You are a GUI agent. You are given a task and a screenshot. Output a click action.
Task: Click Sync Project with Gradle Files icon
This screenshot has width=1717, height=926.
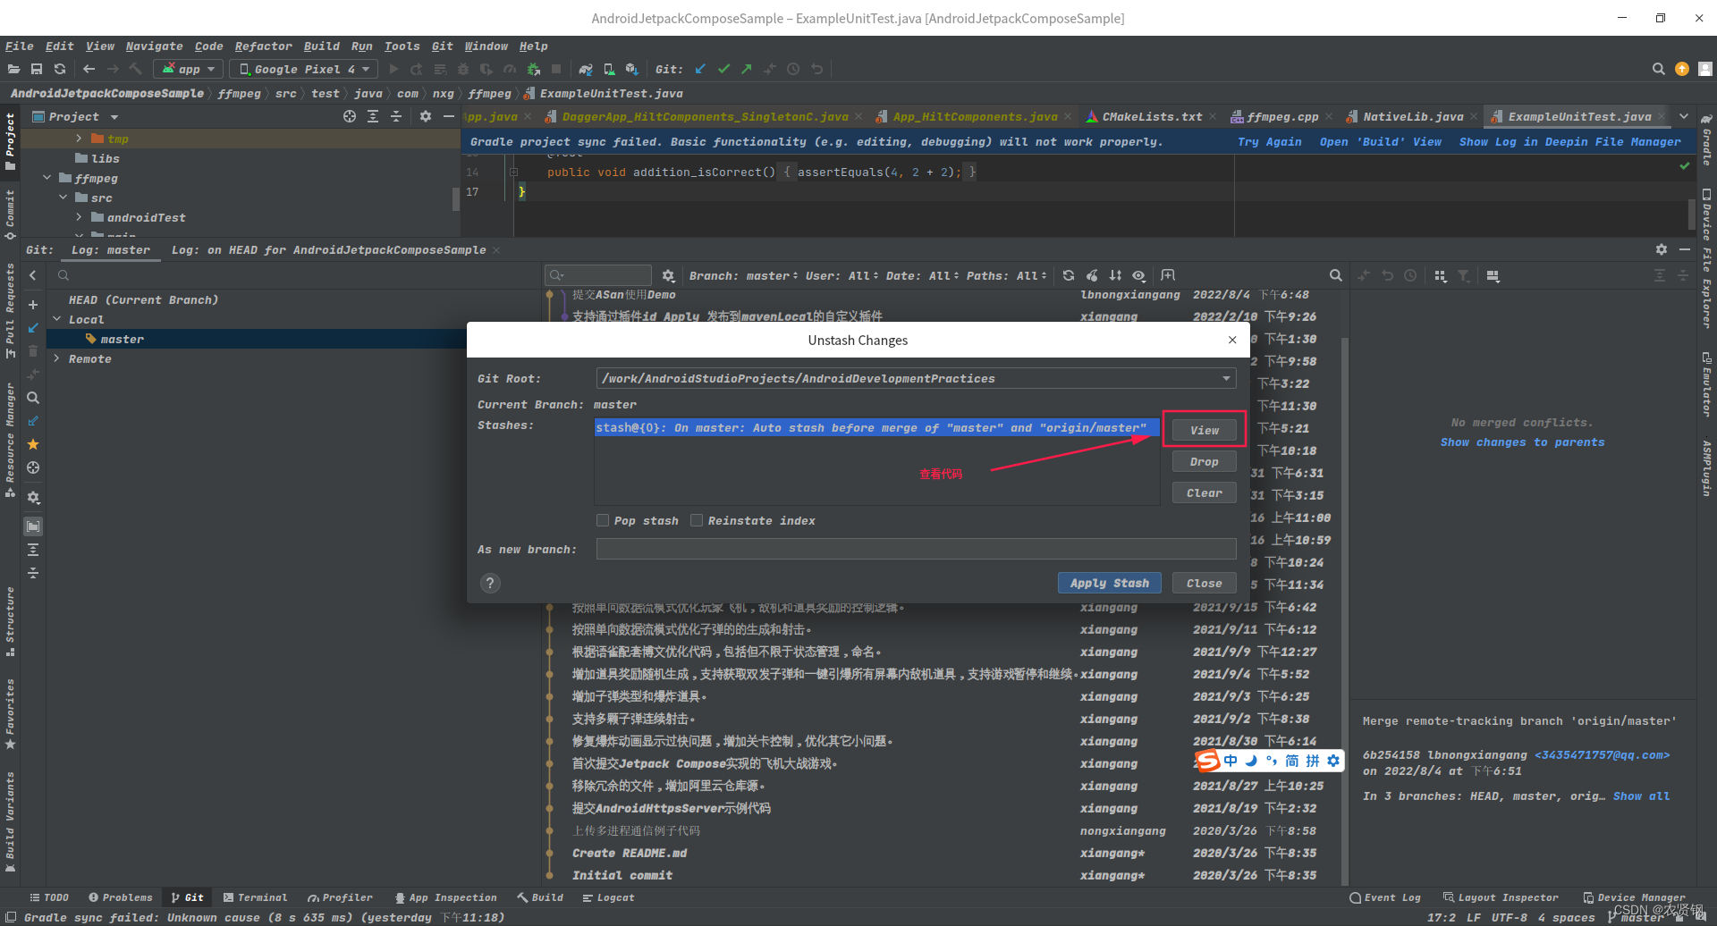coord(586,69)
